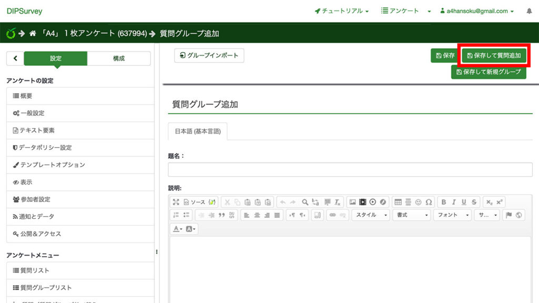Viewport: 539px width, 303px height.
Task: Open 質問リスト in sidebar
Action: (x=81, y=270)
